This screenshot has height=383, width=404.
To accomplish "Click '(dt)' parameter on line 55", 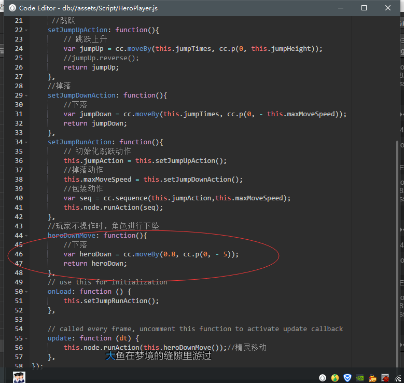I will pos(123,338).
